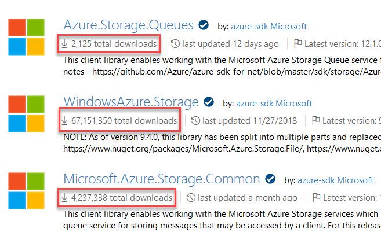Click download arrow icon for 2,125 downloads
This screenshot has height=236, width=381.
pyautogui.click(x=64, y=43)
